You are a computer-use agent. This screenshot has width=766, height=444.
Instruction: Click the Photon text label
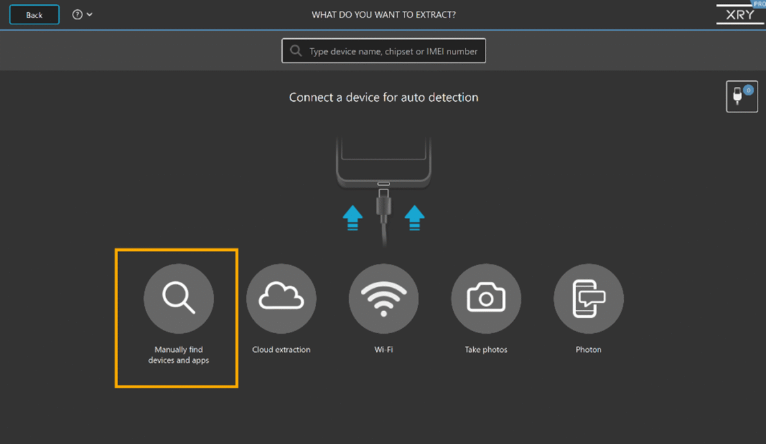[588, 349]
